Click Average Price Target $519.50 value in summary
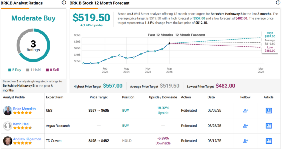 pyautogui.click(x=170, y=86)
